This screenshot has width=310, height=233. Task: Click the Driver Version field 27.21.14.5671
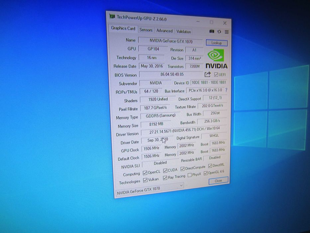(184, 130)
